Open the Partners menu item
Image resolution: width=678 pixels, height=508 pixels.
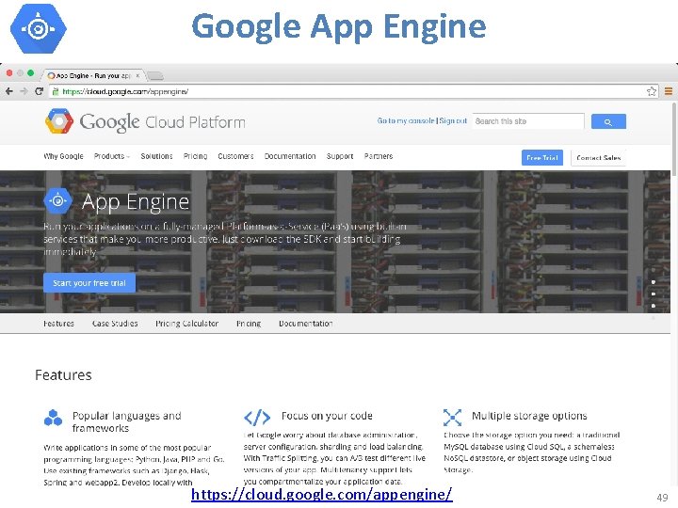[x=379, y=156]
